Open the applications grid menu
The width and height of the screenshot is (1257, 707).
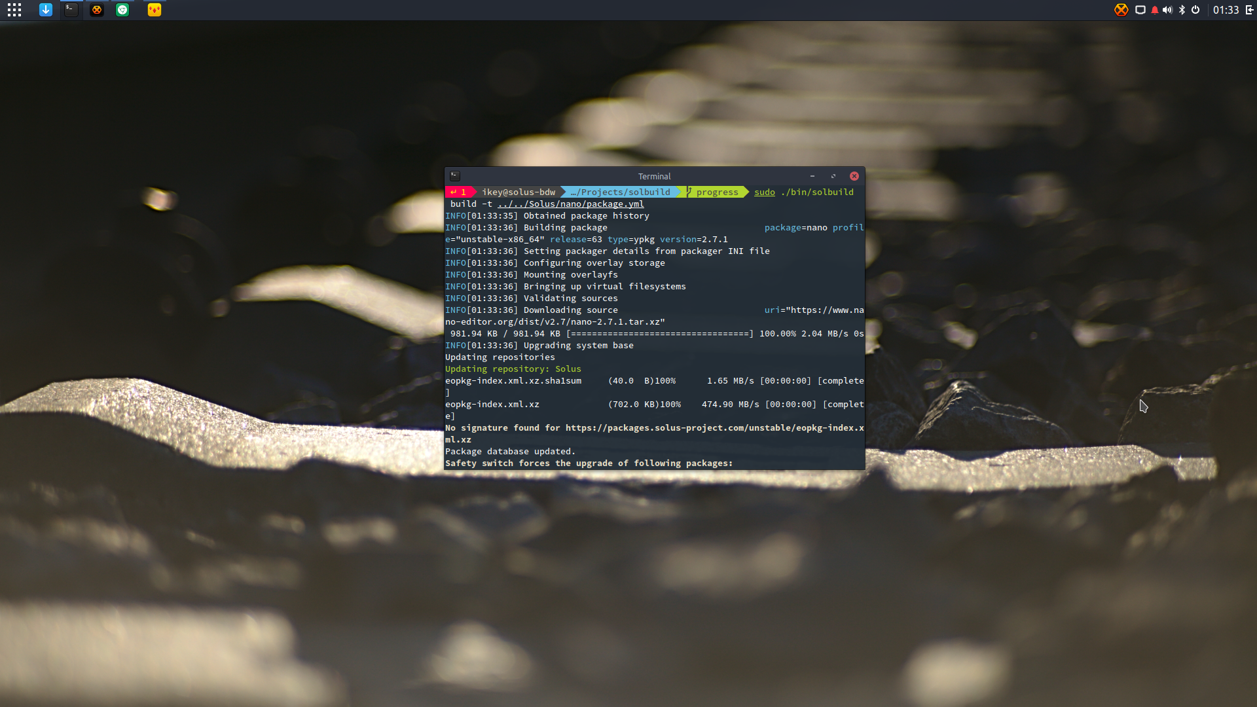tap(14, 10)
